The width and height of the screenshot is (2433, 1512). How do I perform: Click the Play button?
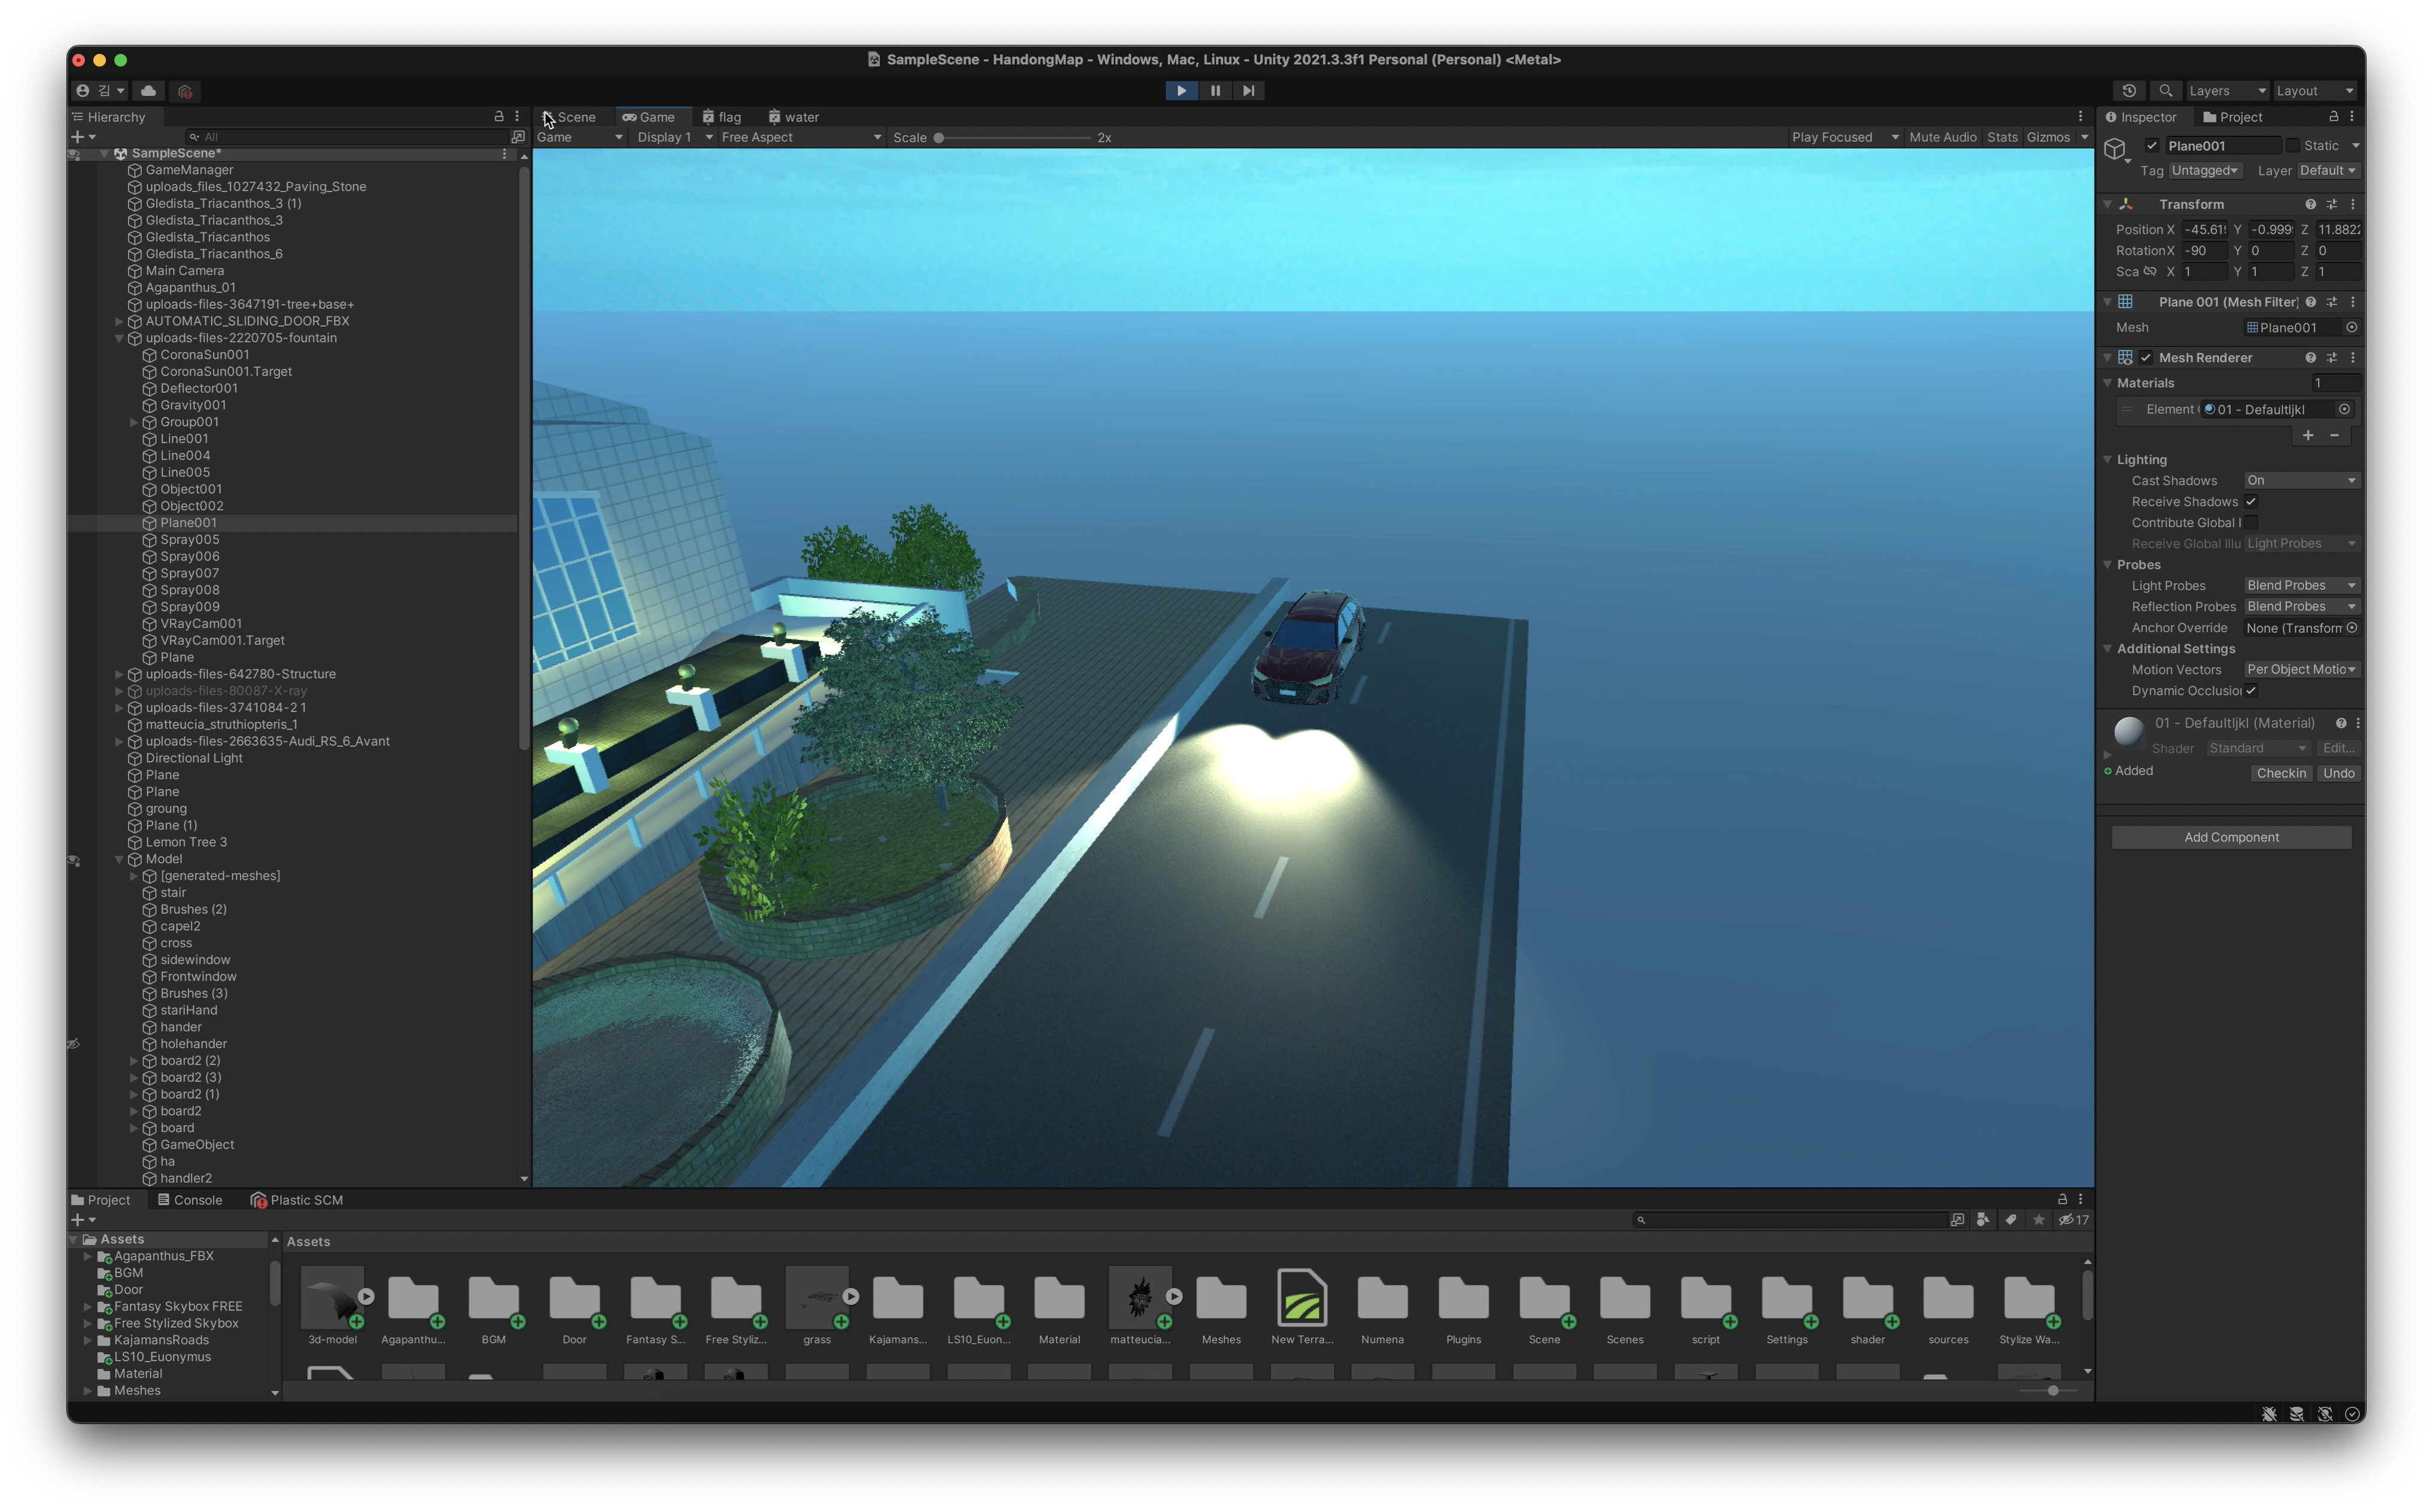coord(1181,90)
